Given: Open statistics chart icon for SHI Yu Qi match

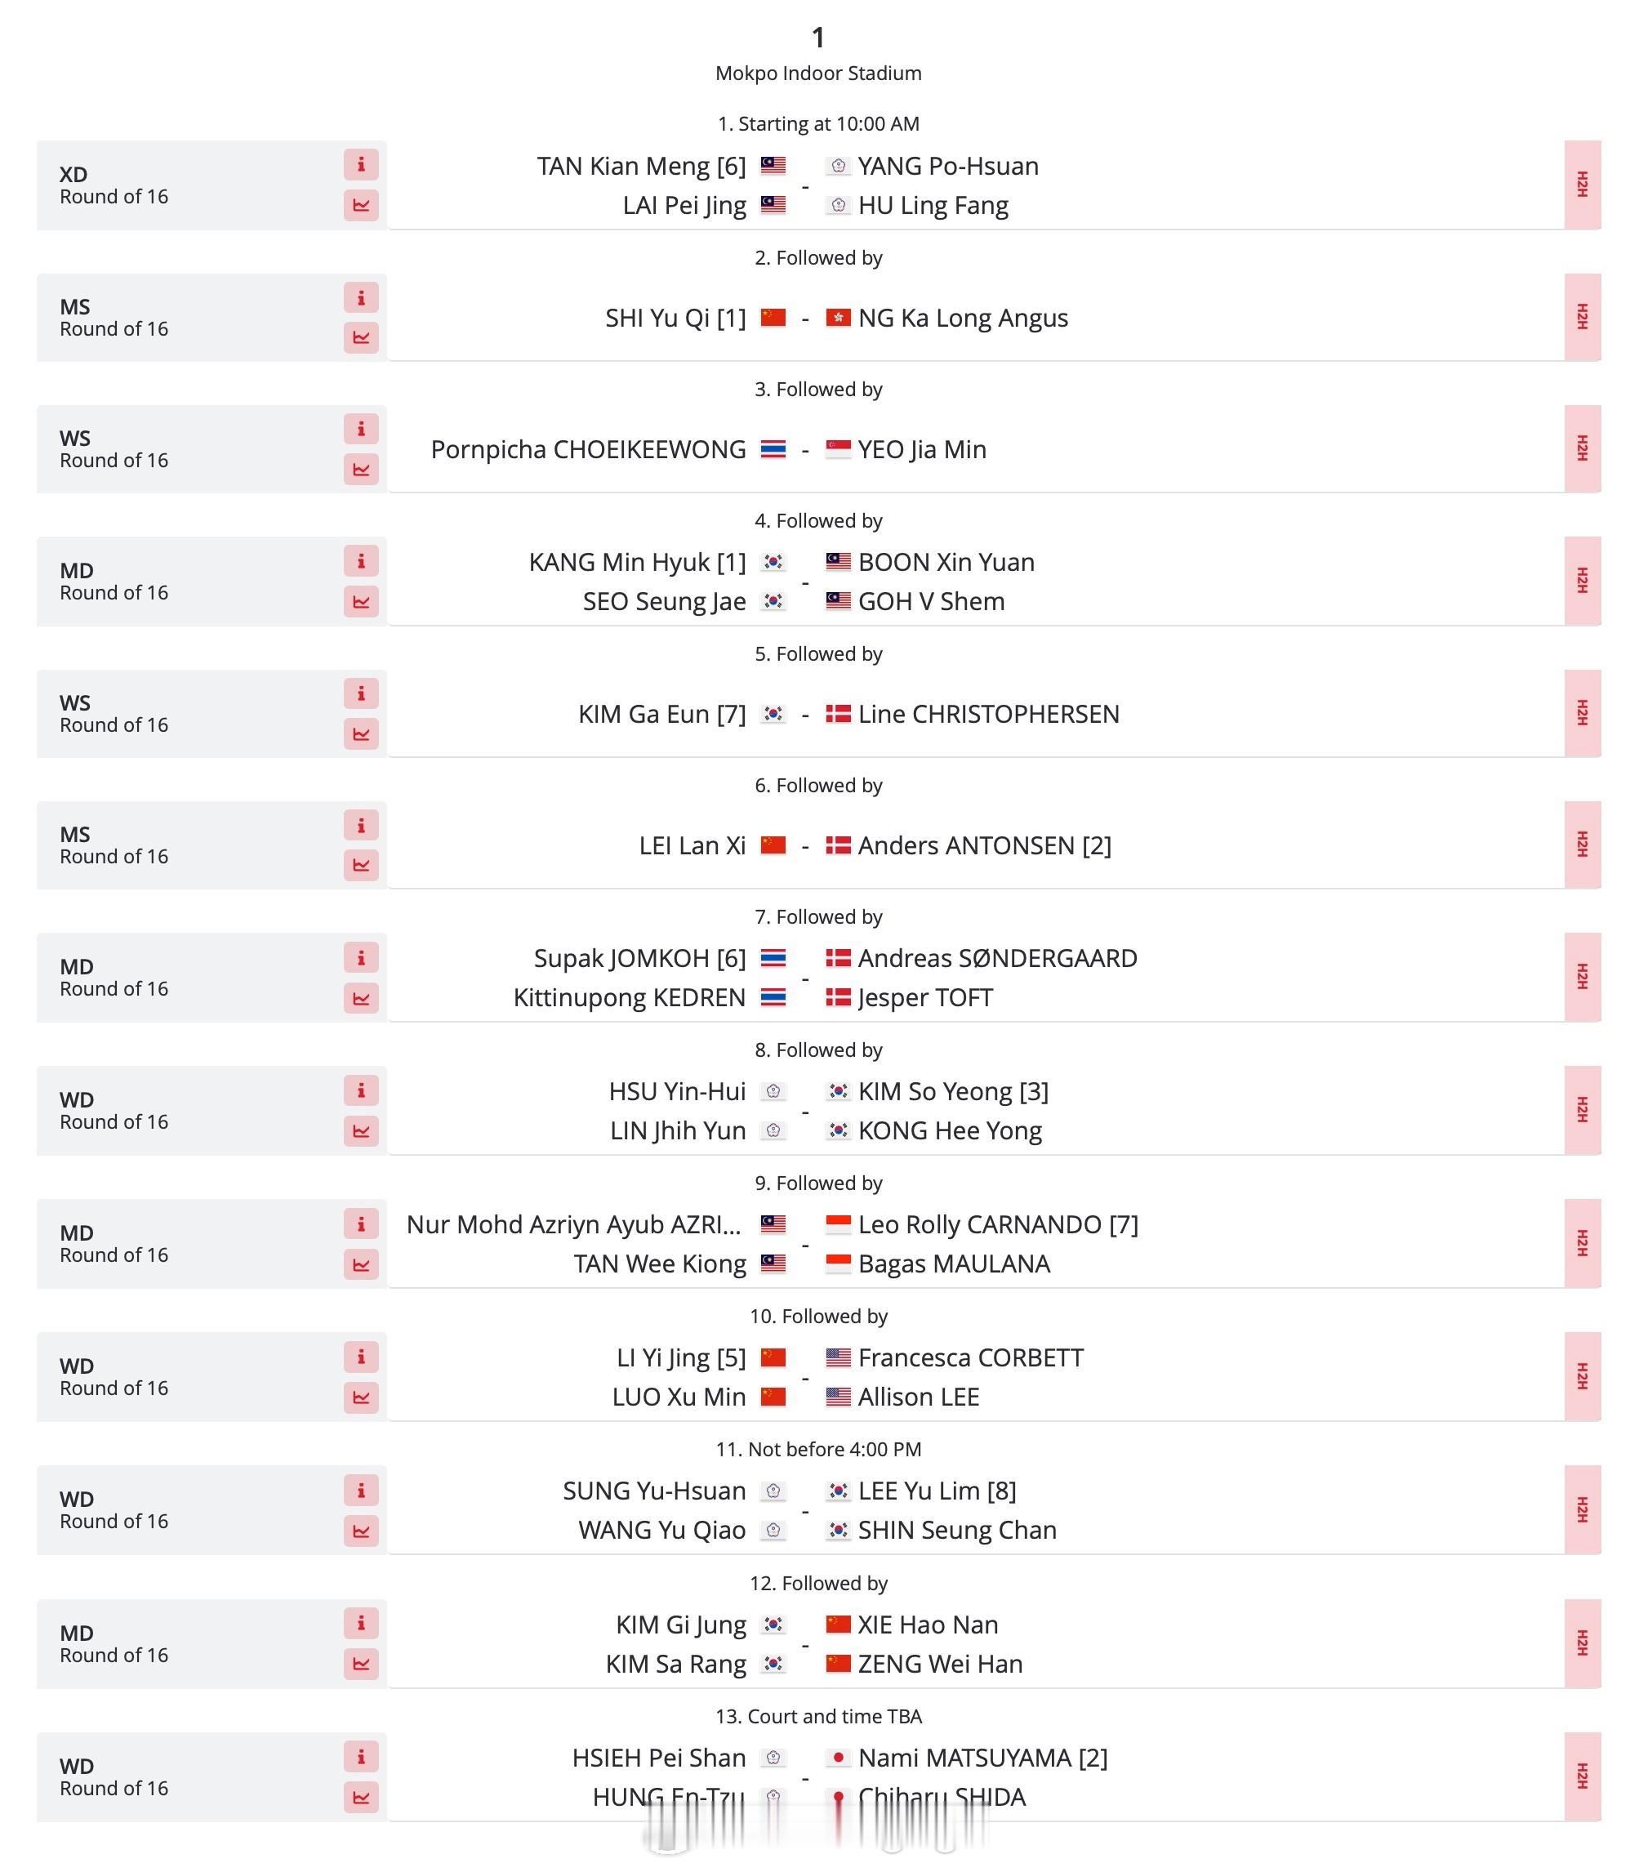Looking at the screenshot, I should (x=361, y=337).
